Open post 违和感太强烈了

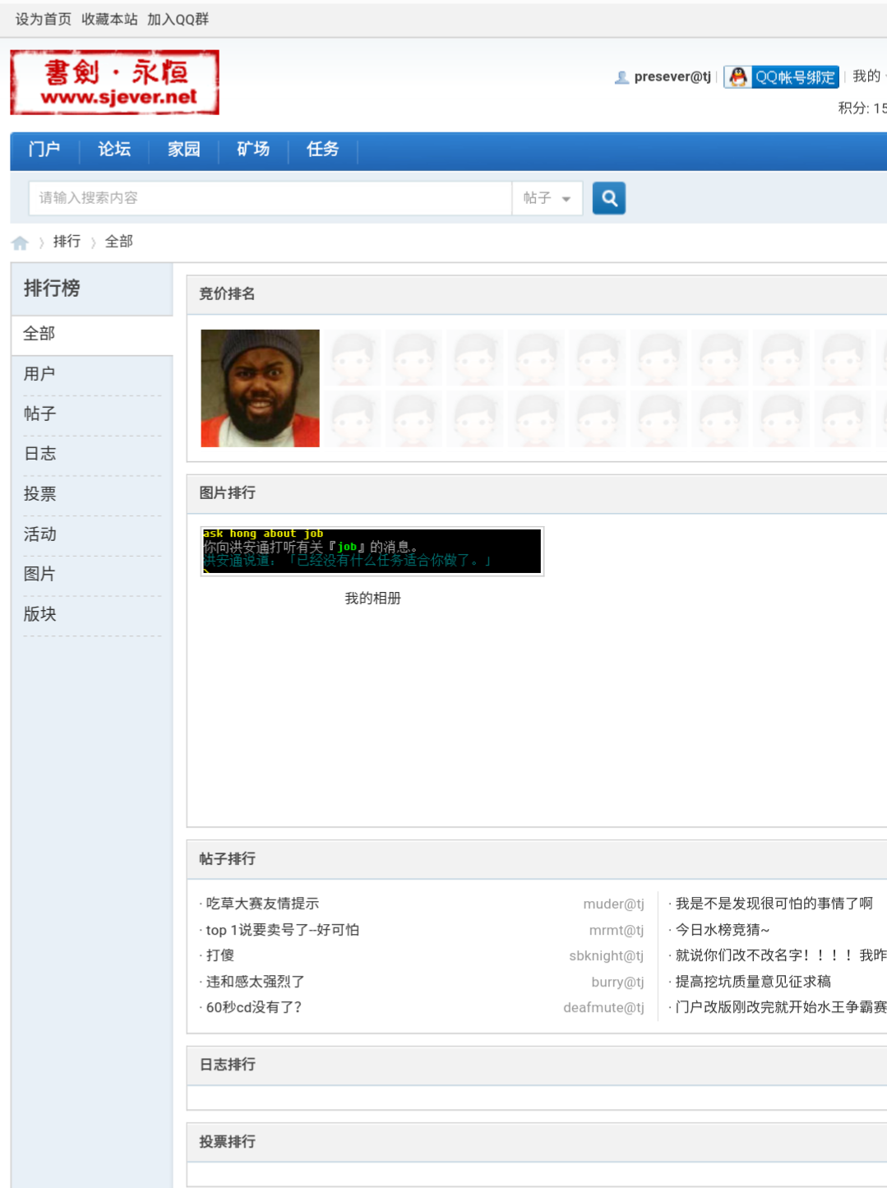pyautogui.click(x=255, y=982)
